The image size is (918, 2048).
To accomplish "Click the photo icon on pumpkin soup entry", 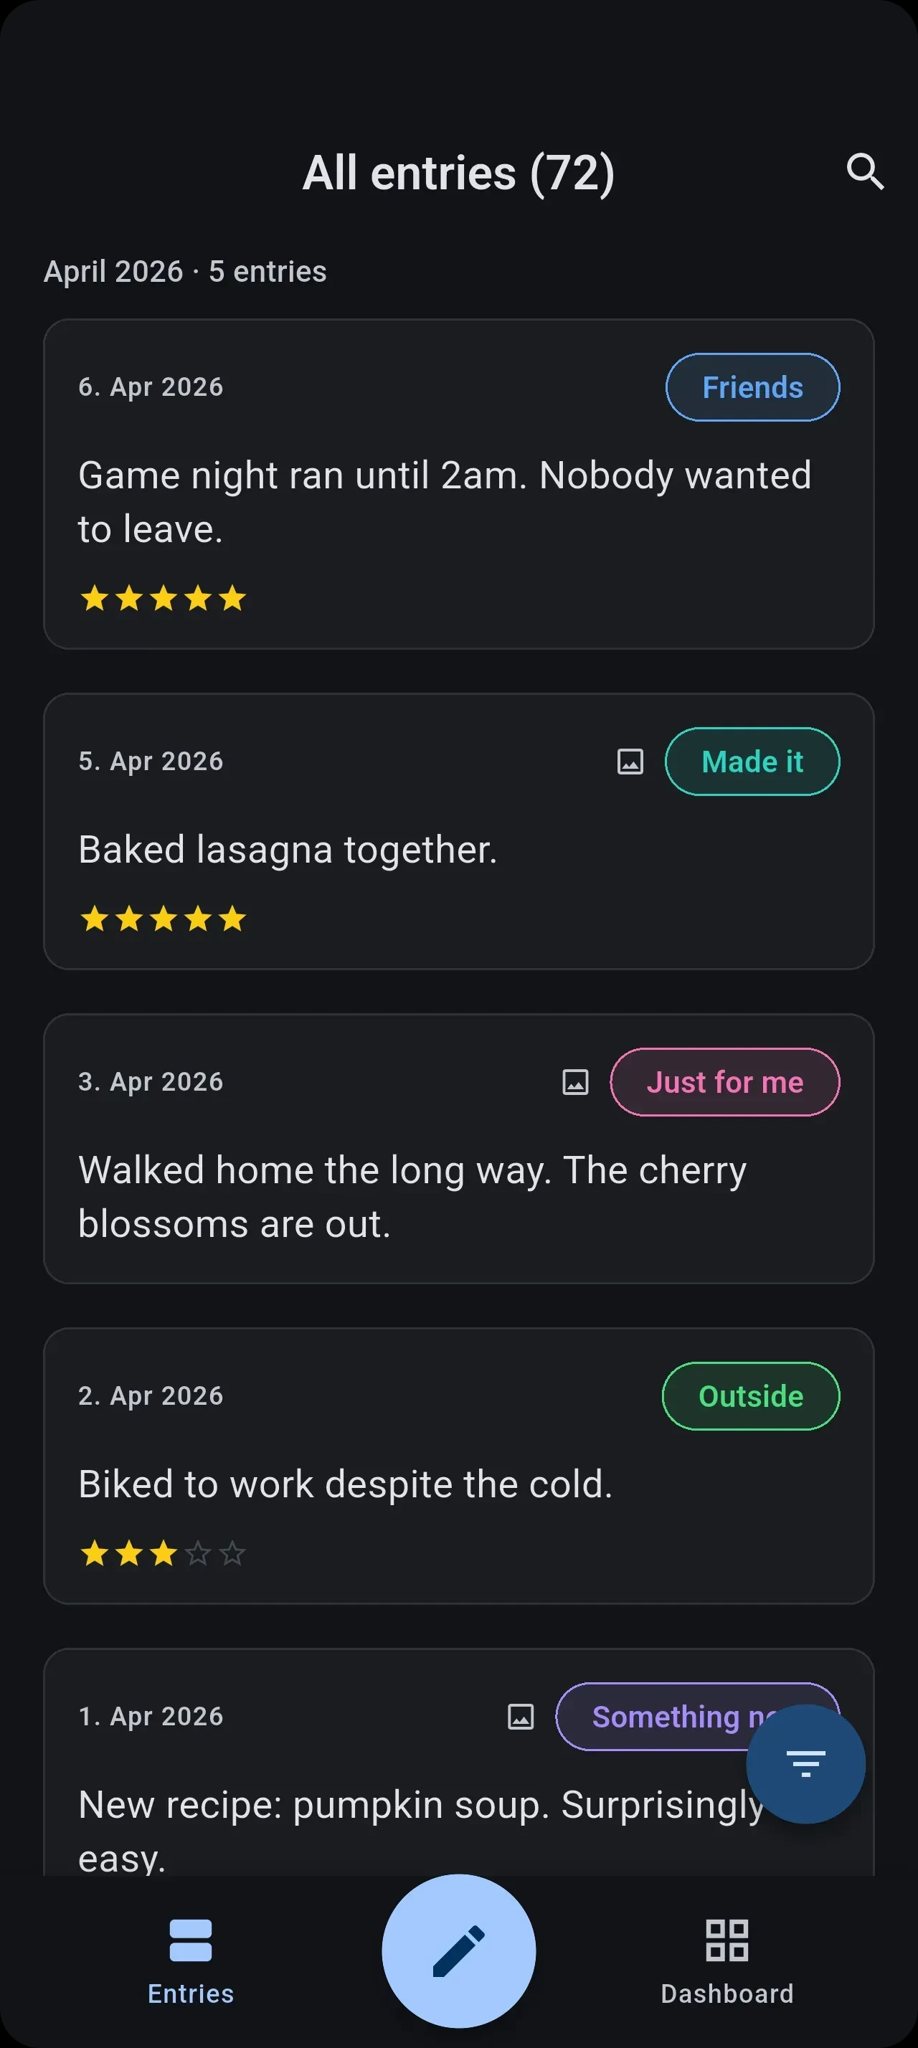I will (x=521, y=1717).
